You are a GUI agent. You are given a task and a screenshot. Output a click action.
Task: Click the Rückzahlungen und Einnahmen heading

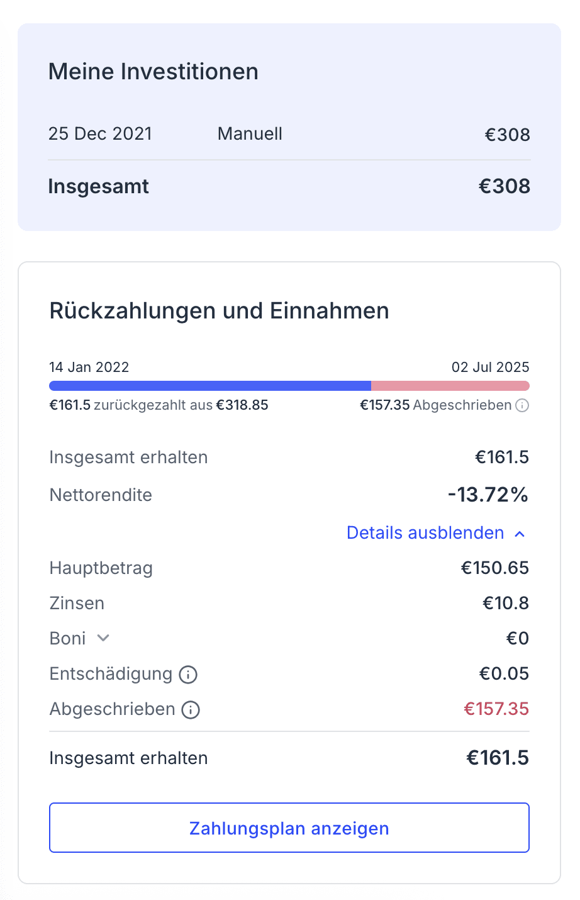[219, 311]
